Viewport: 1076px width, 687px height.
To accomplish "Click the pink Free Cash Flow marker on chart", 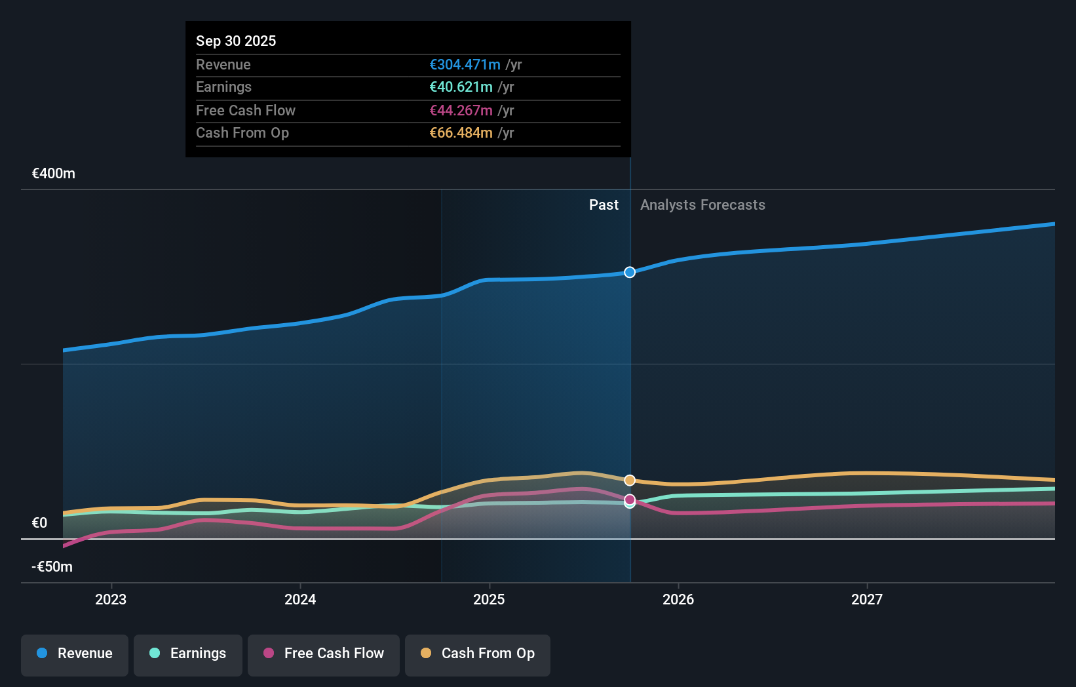I will pyautogui.click(x=629, y=500).
